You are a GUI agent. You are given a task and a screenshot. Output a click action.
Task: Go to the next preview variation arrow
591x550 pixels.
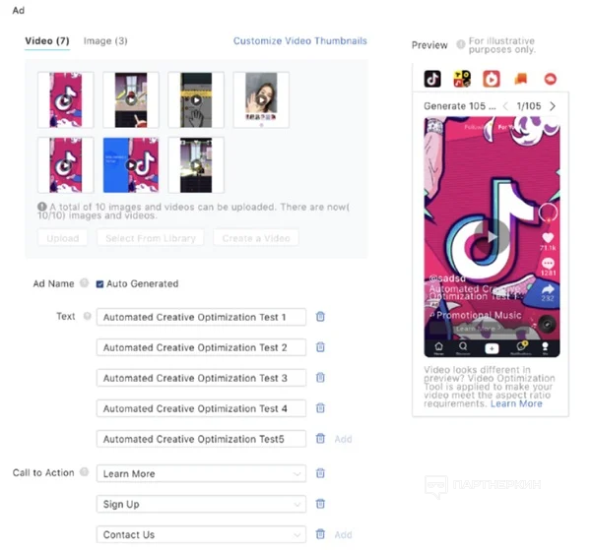click(553, 106)
